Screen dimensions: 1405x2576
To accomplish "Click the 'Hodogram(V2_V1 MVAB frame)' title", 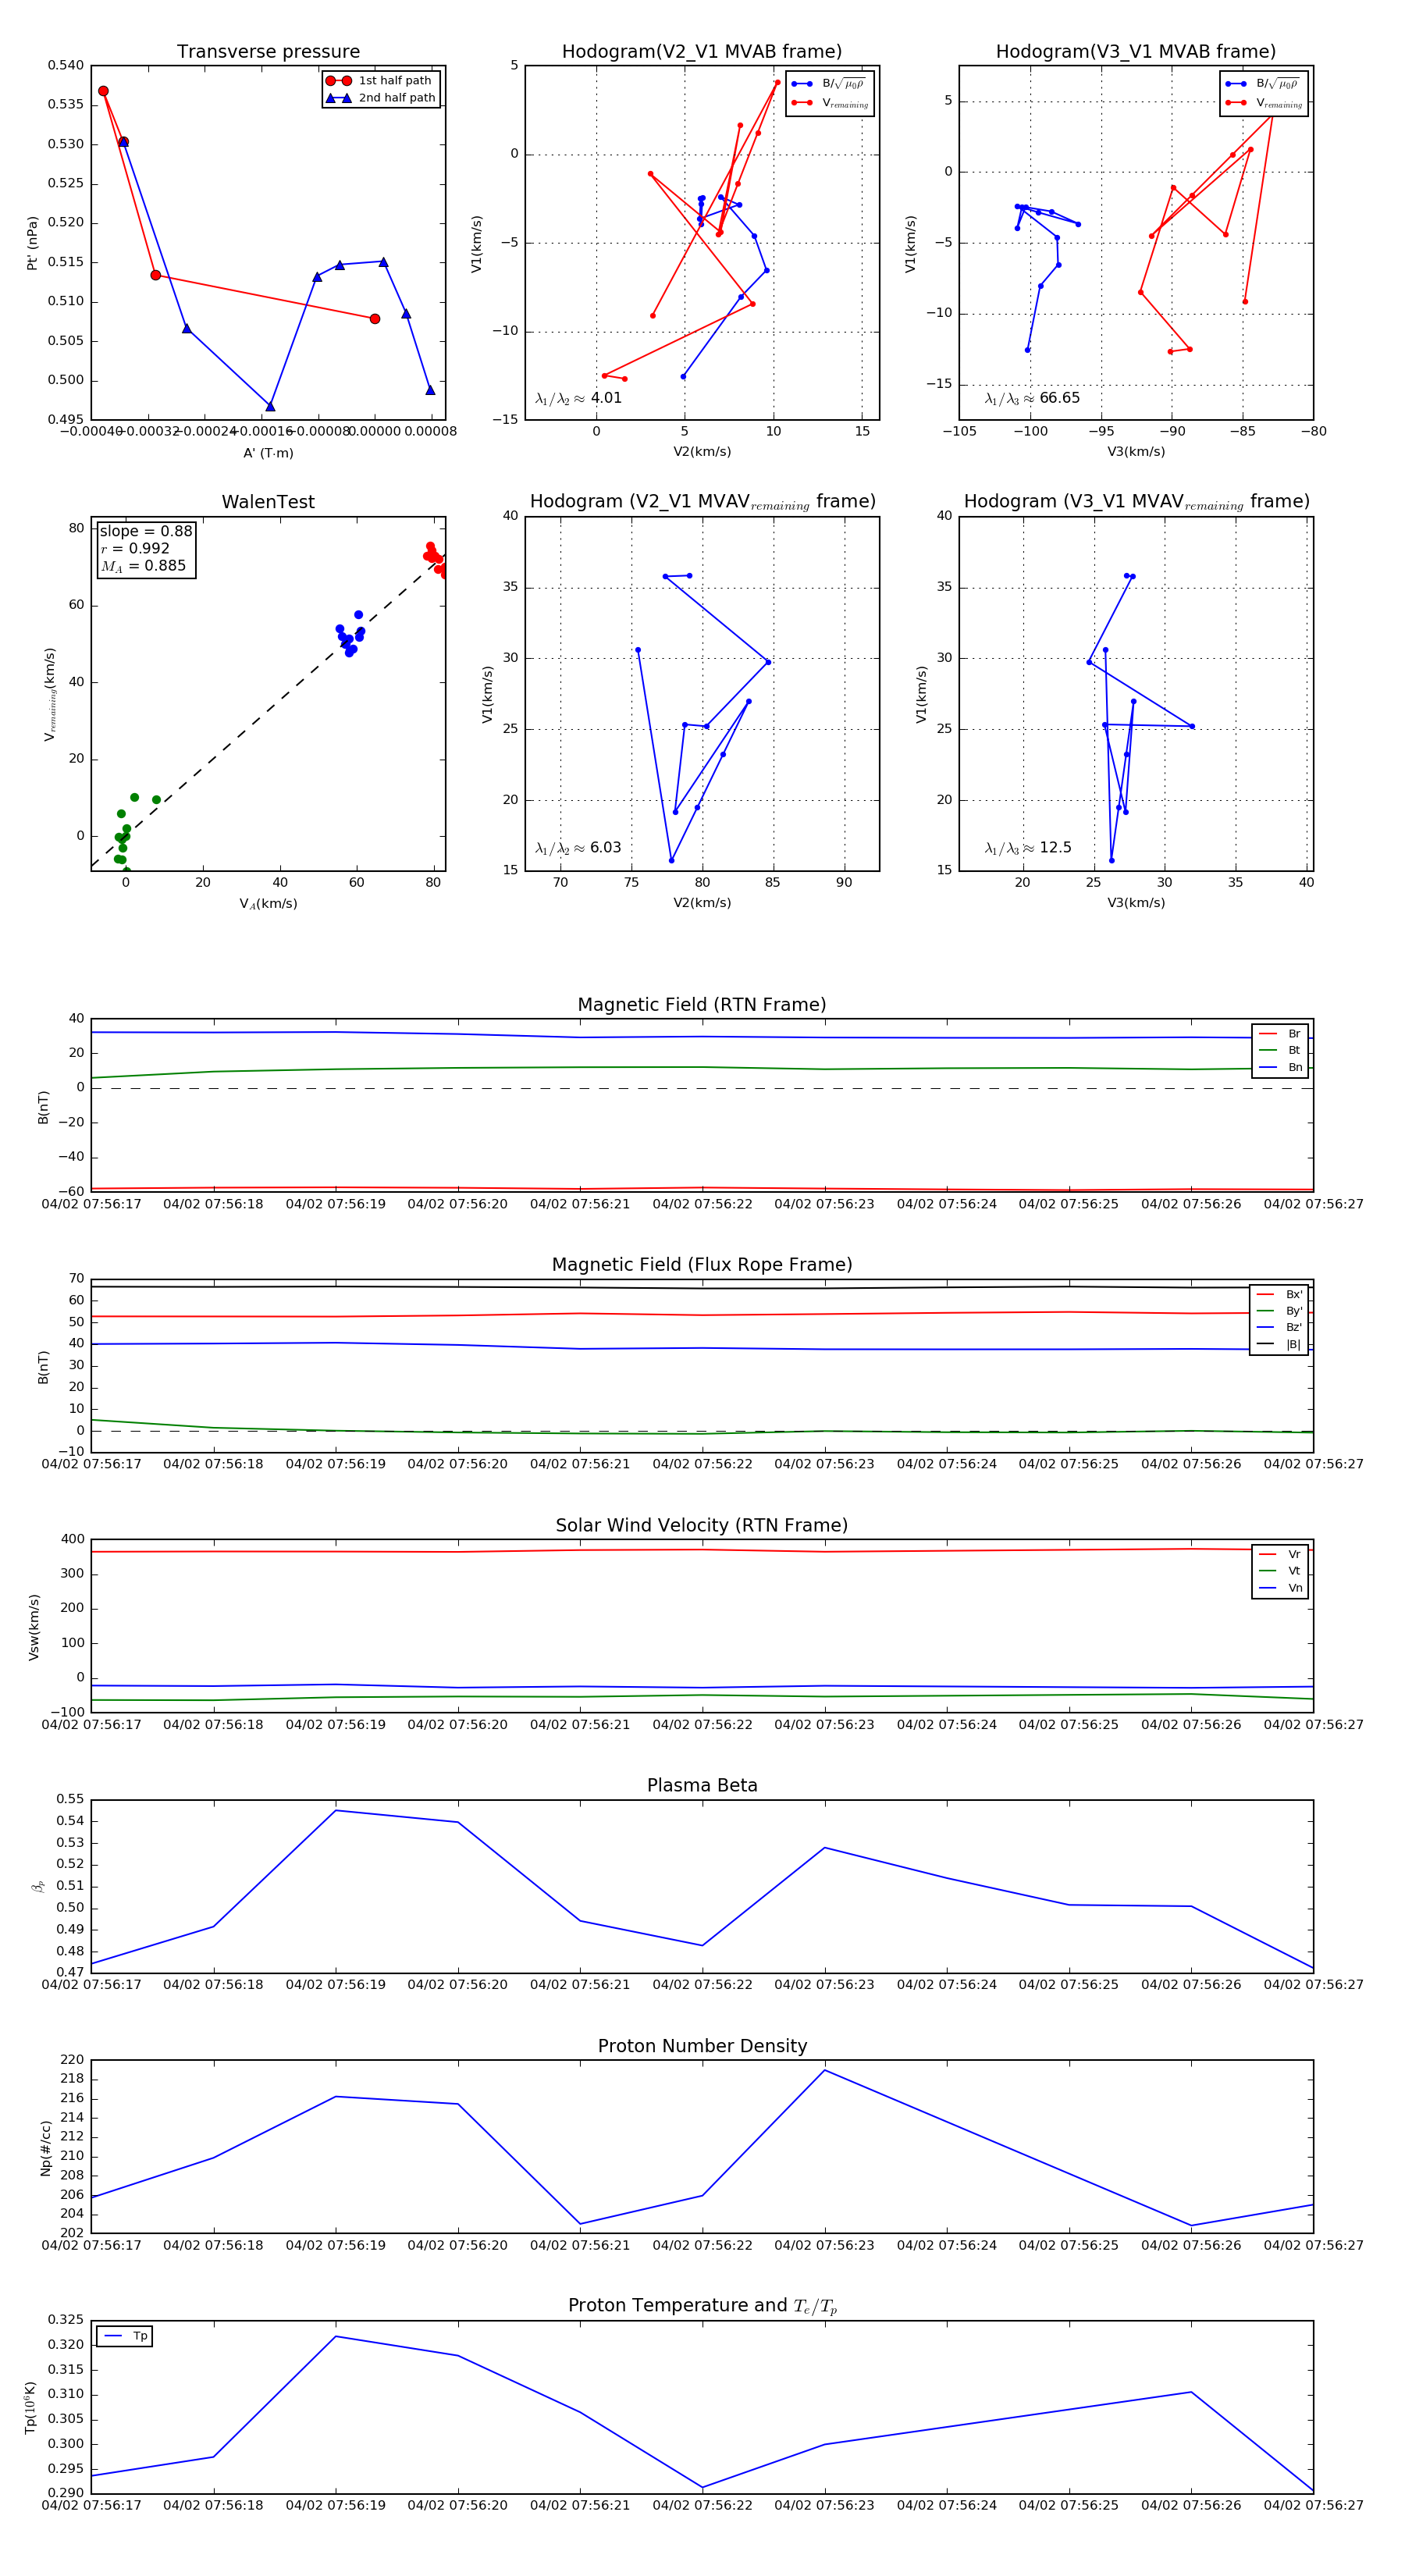I will pos(702,52).
